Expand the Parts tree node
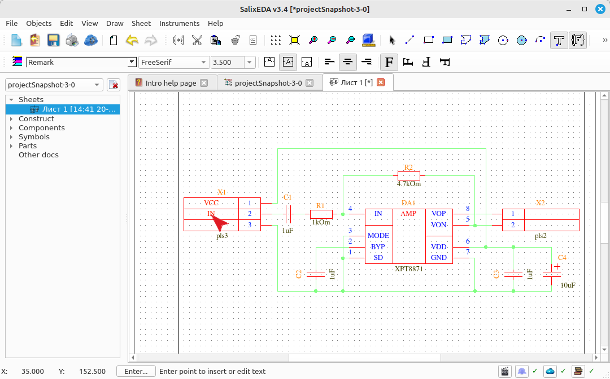 [11, 146]
